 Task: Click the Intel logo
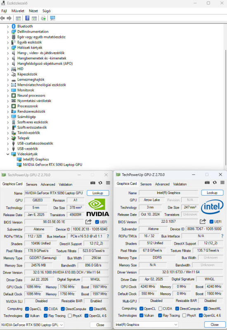coord(212,207)
